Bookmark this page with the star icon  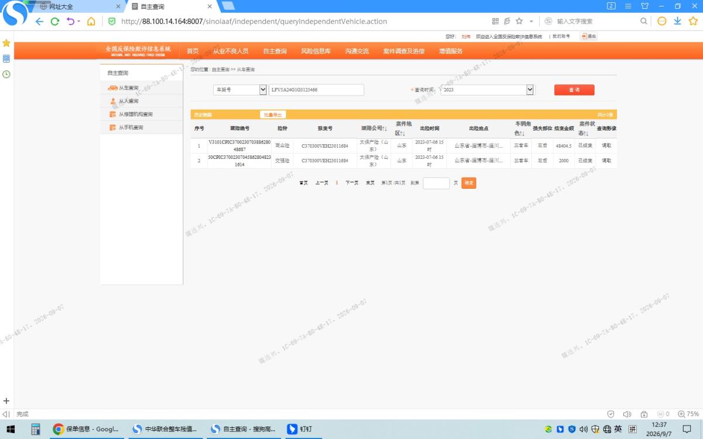519,21
